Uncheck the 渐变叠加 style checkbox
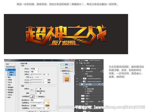159x112 pixels. pos(7,90)
